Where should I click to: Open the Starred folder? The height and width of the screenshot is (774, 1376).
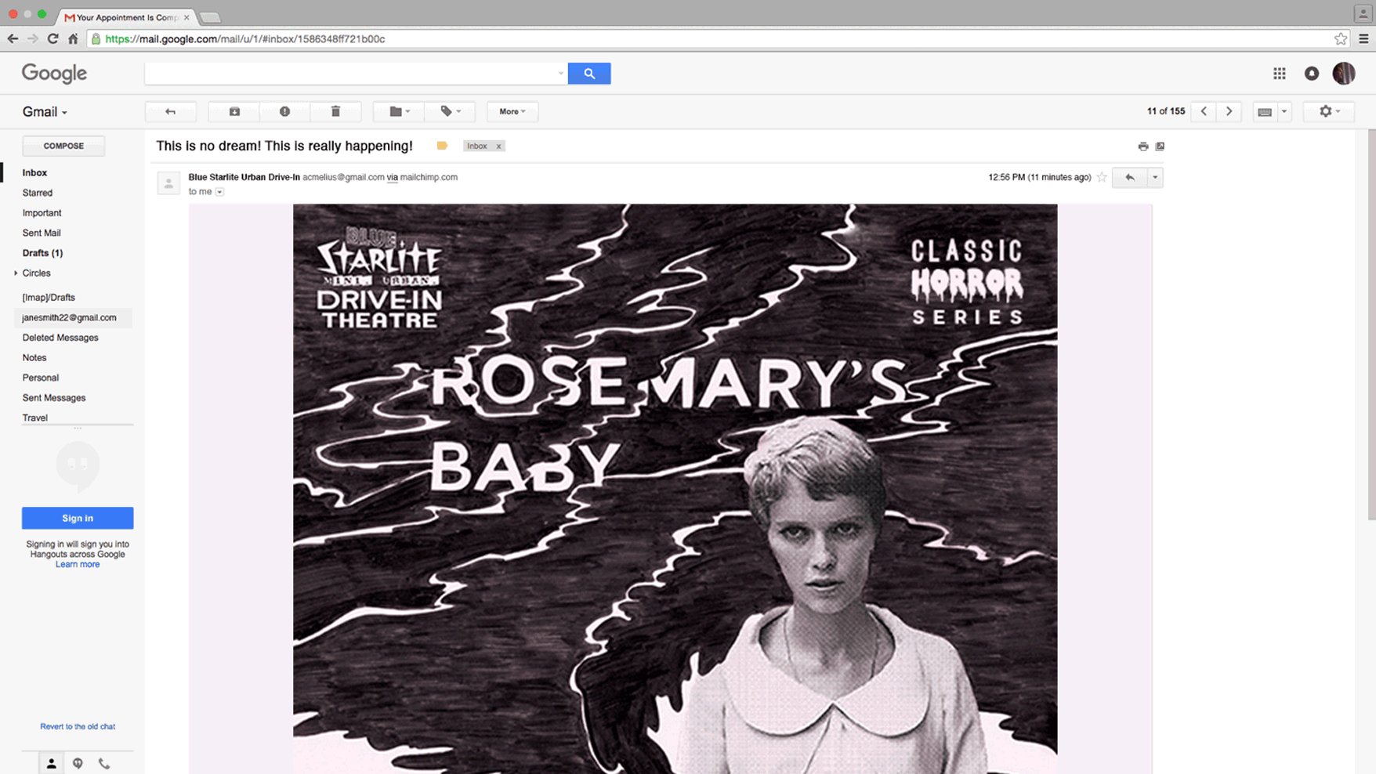pos(38,193)
